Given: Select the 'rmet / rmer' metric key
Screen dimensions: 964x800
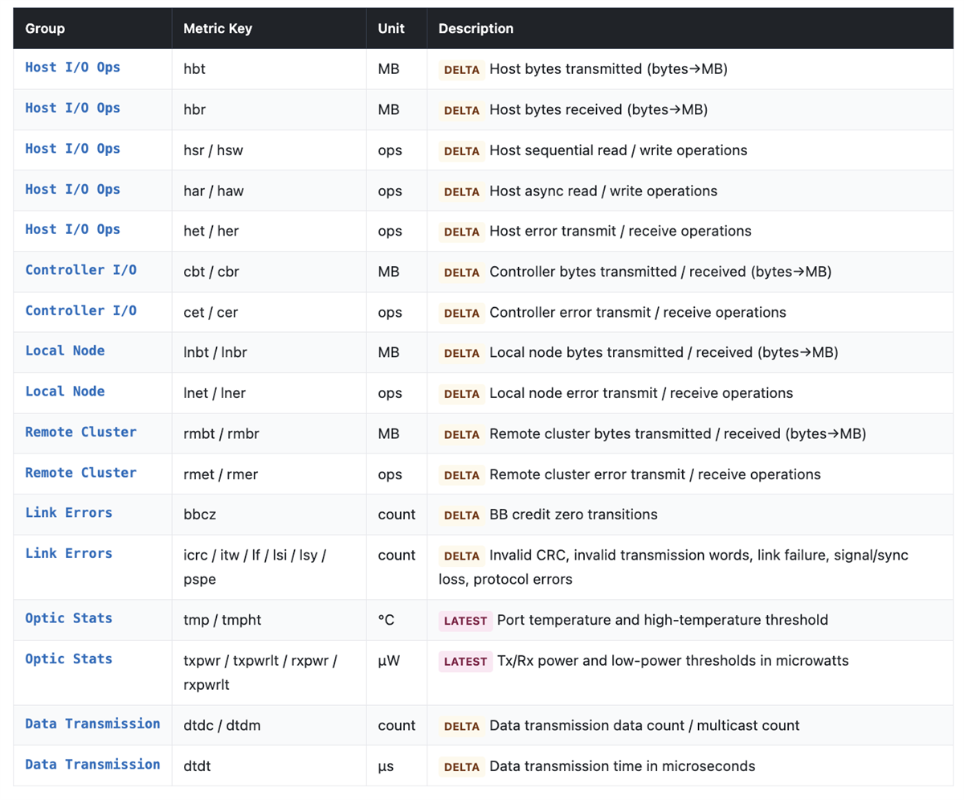Looking at the screenshot, I should tap(220, 474).
